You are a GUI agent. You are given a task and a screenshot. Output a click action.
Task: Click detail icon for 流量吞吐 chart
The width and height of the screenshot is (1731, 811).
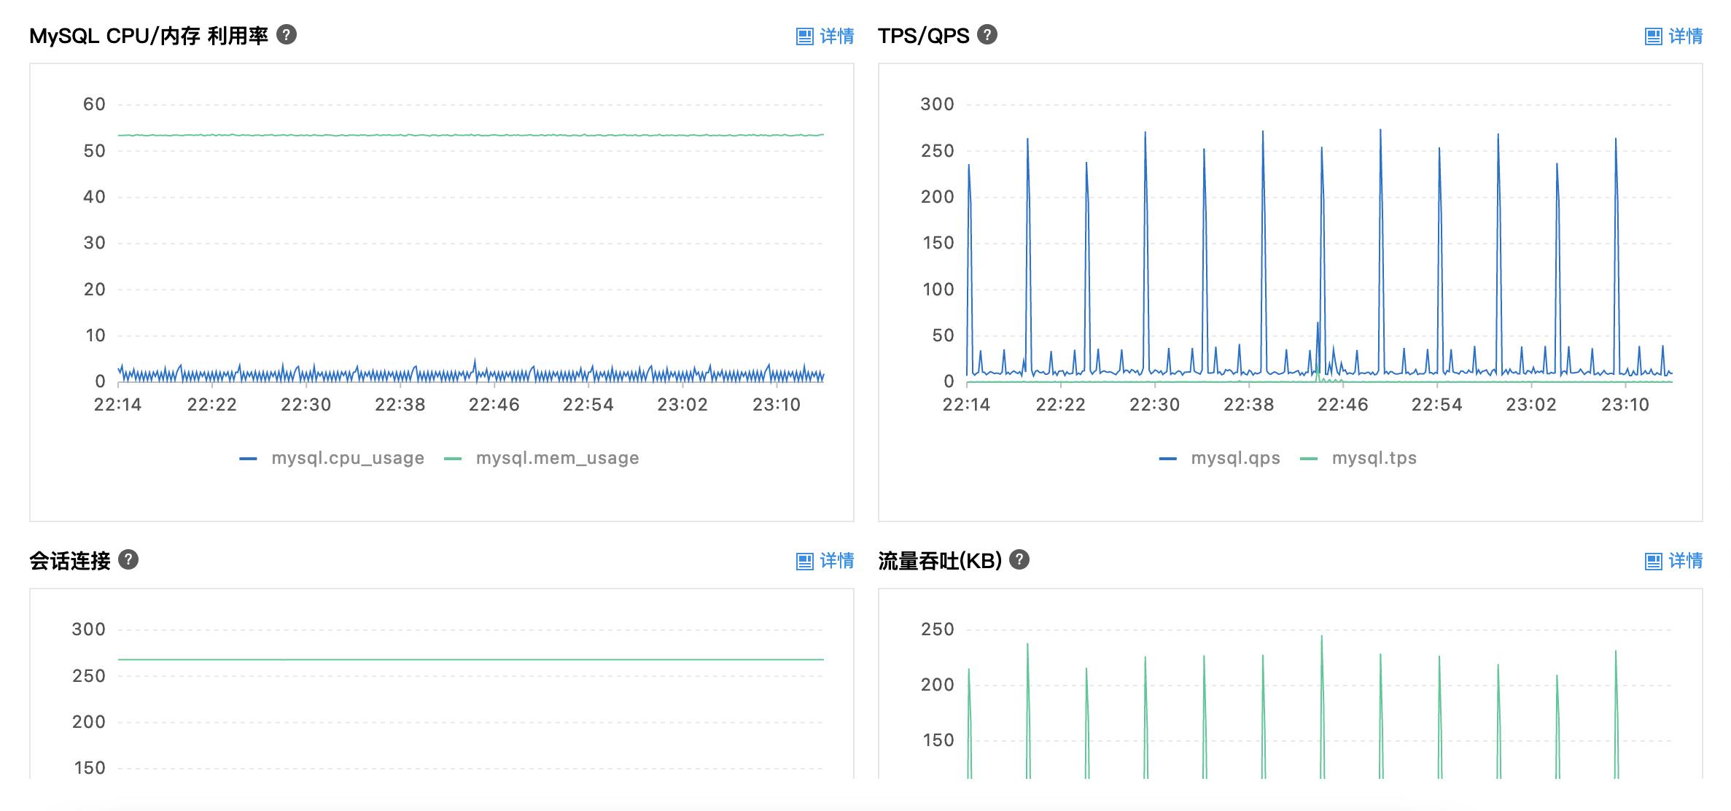tap(1653, 561)
